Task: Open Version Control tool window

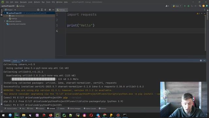Action: point(11,108)
